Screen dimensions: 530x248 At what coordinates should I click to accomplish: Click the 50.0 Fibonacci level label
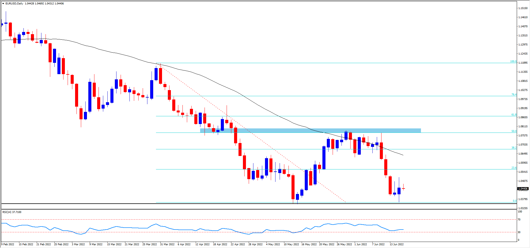tap(514, 131)
